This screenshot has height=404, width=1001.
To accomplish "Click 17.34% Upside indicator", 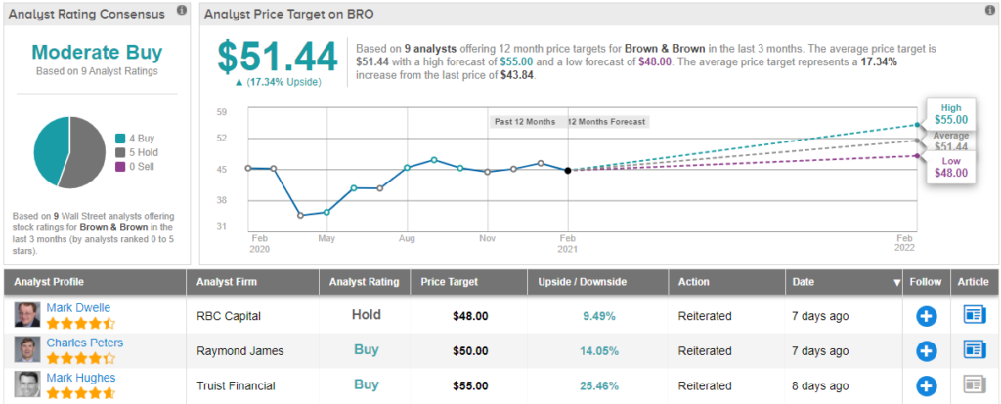I will [277, 82].
